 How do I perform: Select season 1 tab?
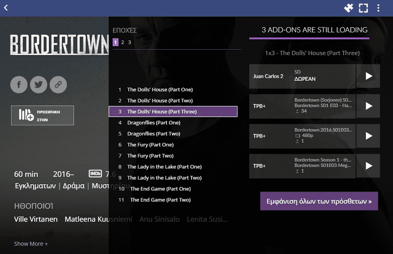115,43
